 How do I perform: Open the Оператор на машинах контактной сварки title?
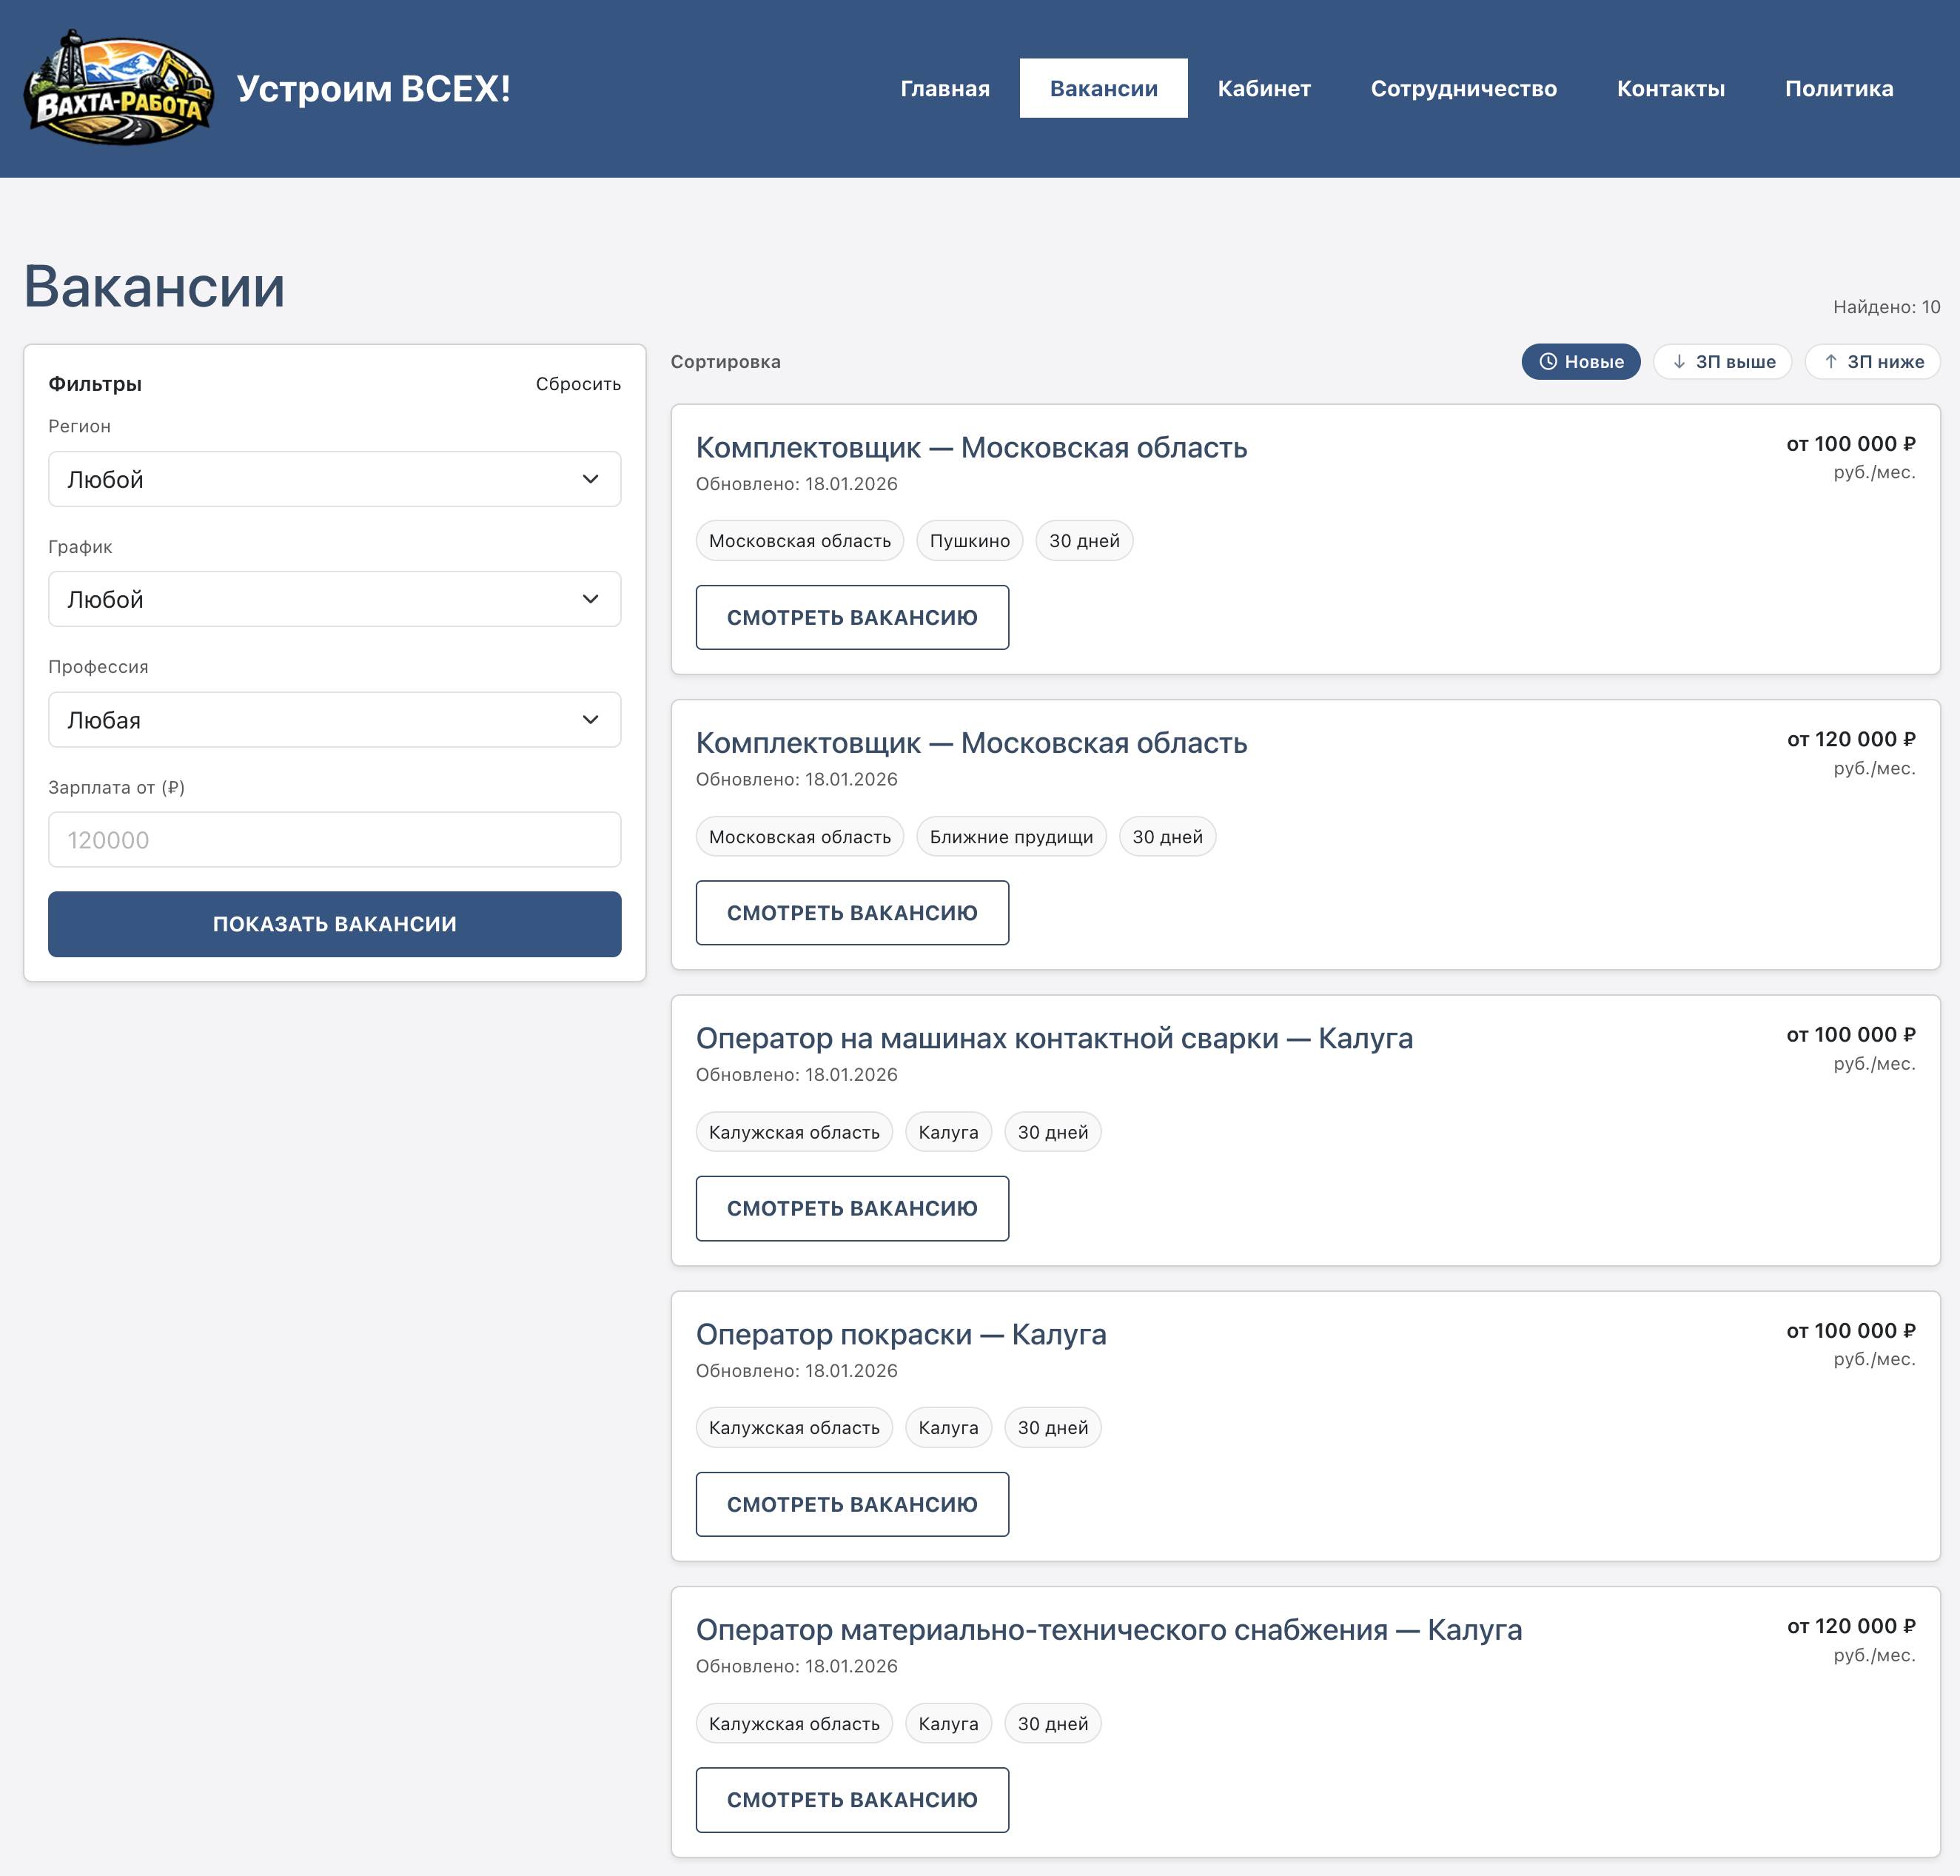pyautogui.click(x=1053, y=1038)
